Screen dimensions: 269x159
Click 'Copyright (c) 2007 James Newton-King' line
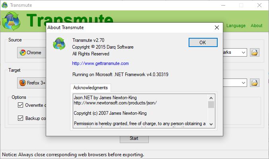(x=110, y=113)
